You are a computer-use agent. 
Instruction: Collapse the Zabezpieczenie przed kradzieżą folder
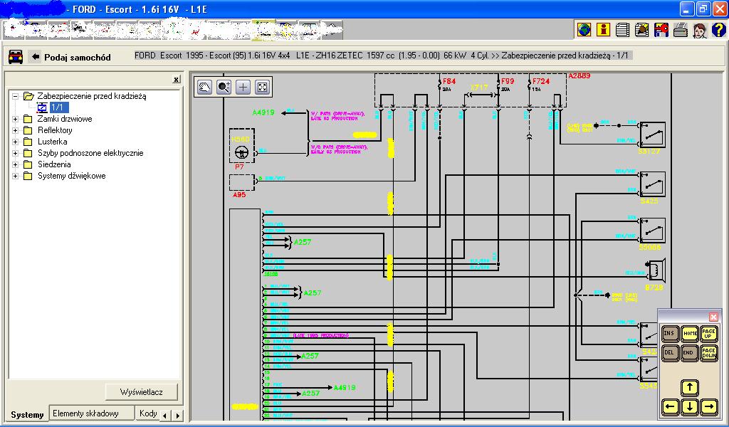(16, 96)
